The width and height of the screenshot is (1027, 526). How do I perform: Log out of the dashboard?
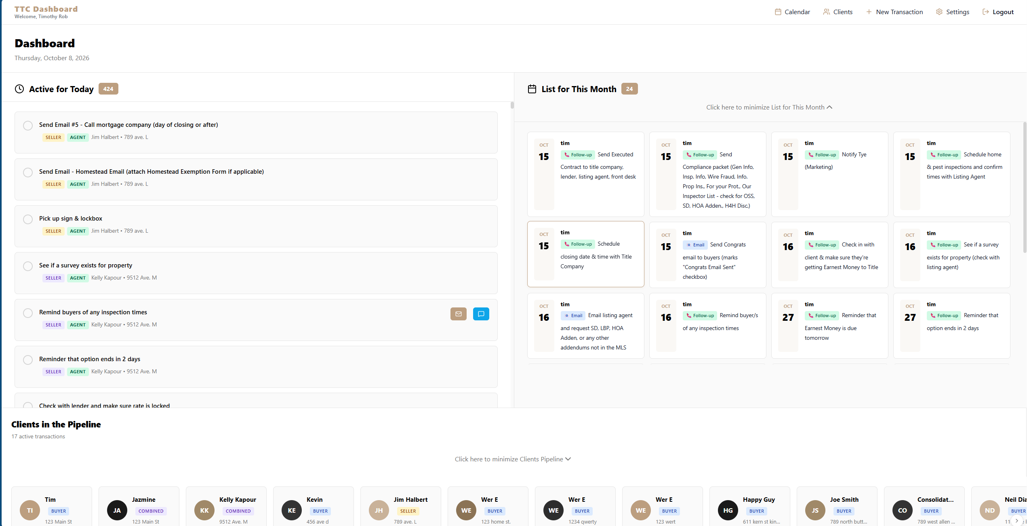[998, 12]
